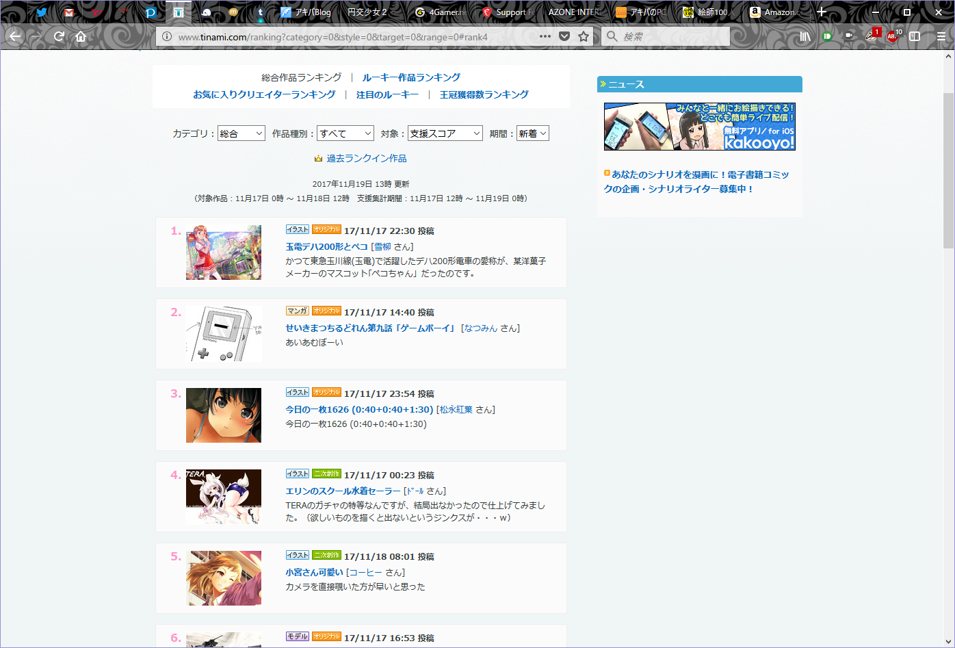Image resolution: width=955 pixels, height=648 pixels.
Task: Switch to the 4Gamer tab
Action: 441,12
